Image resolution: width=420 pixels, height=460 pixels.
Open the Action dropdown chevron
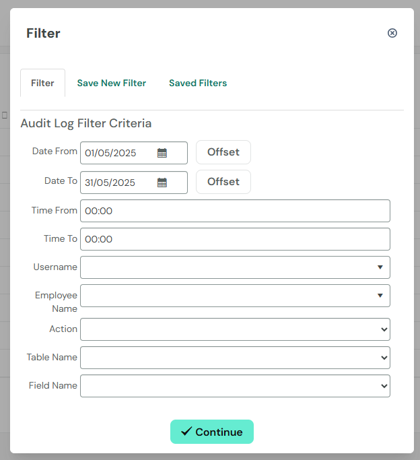[x=384, y=329]
